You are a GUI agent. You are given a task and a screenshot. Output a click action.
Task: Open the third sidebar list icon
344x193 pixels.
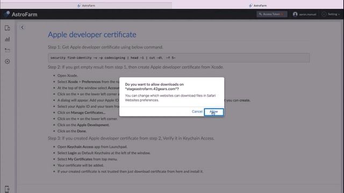tap(7, 50)
